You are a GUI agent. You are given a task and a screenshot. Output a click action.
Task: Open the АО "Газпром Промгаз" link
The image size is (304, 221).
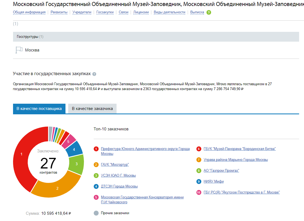click(221, 171)
